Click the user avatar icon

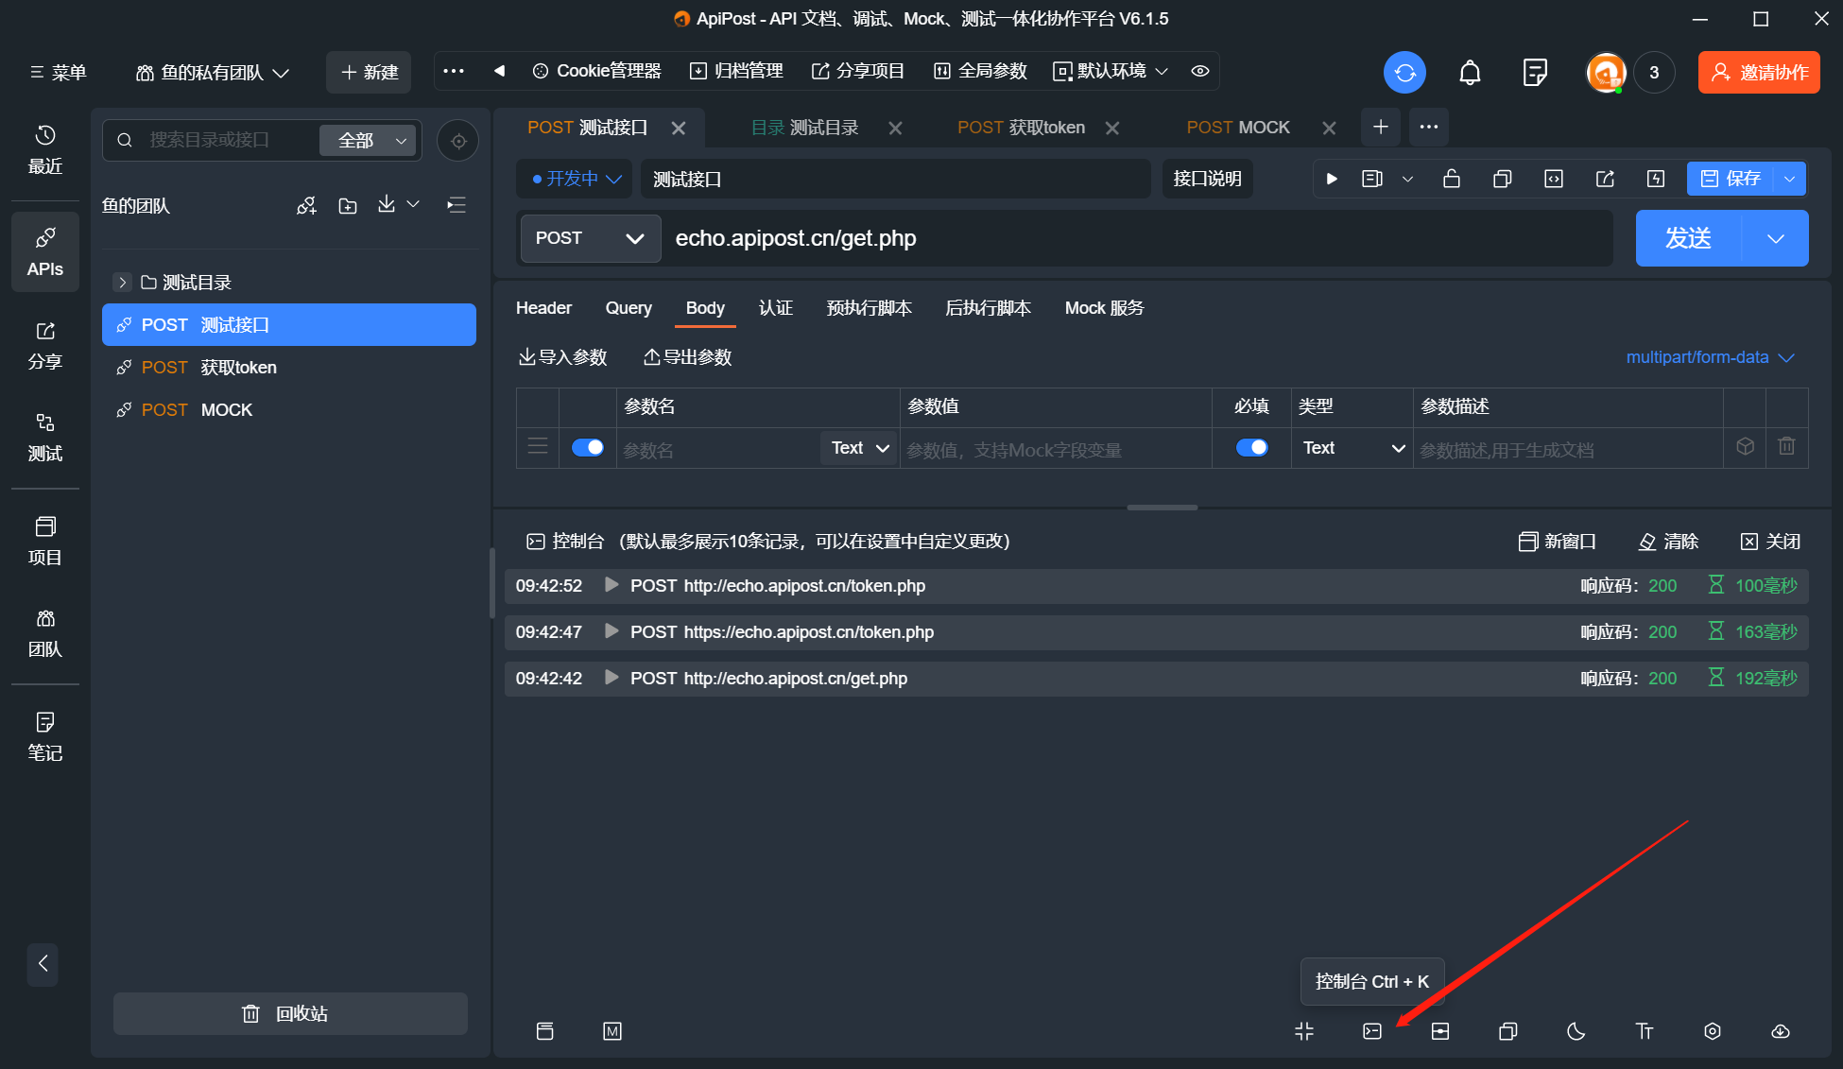click(1606, 73)
